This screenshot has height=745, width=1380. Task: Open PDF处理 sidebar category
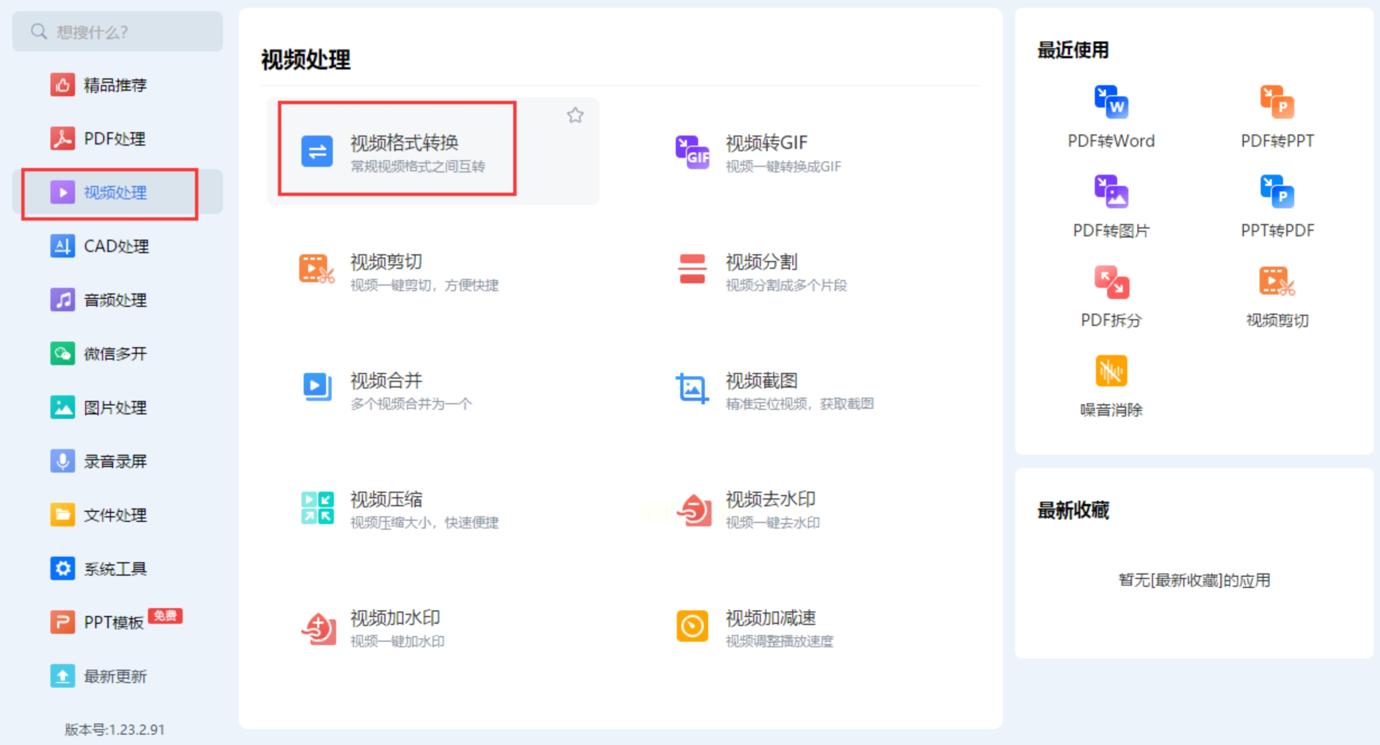pos(118,138)
